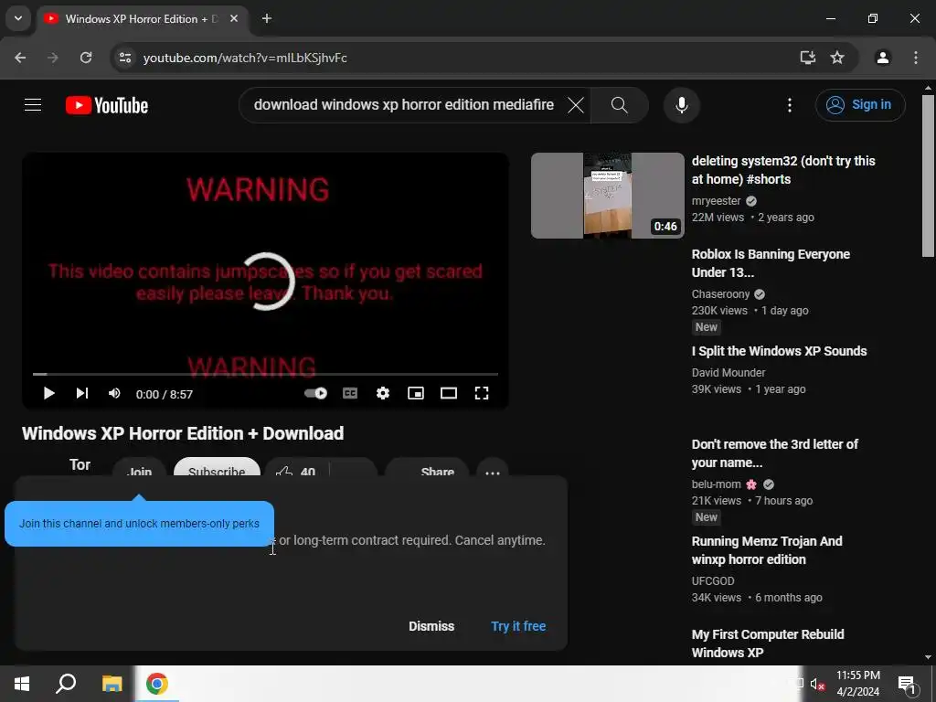This screenshot has height=702, width=936.
Task: Run the search with the magnifier button
Action: 620,105
